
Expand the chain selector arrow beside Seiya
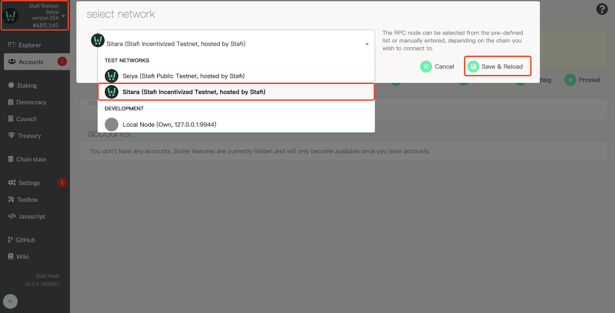(x=63, y=16)
